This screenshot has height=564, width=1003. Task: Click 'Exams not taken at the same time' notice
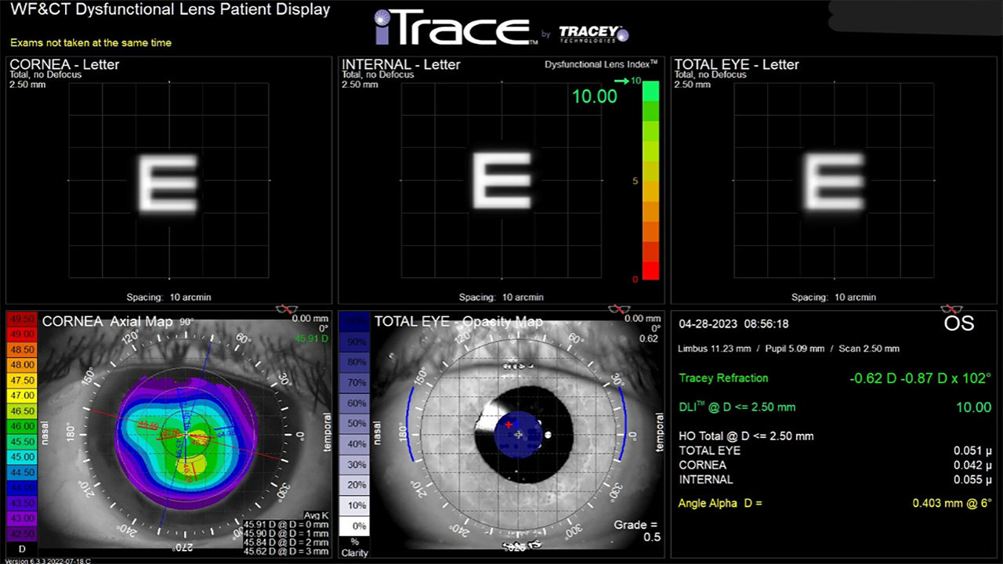[91, 42]
